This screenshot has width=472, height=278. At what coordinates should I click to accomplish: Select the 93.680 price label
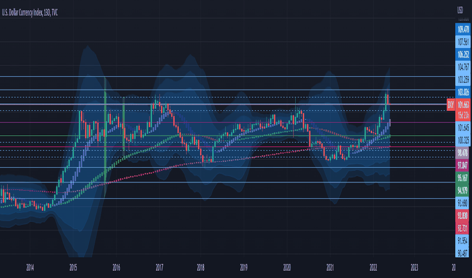pyautogui.click(x=462, y=203)
